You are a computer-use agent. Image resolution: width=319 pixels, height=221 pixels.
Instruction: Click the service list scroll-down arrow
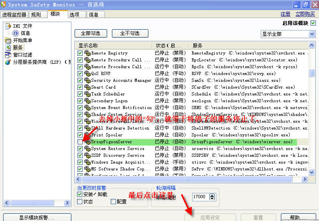[311, 172]
